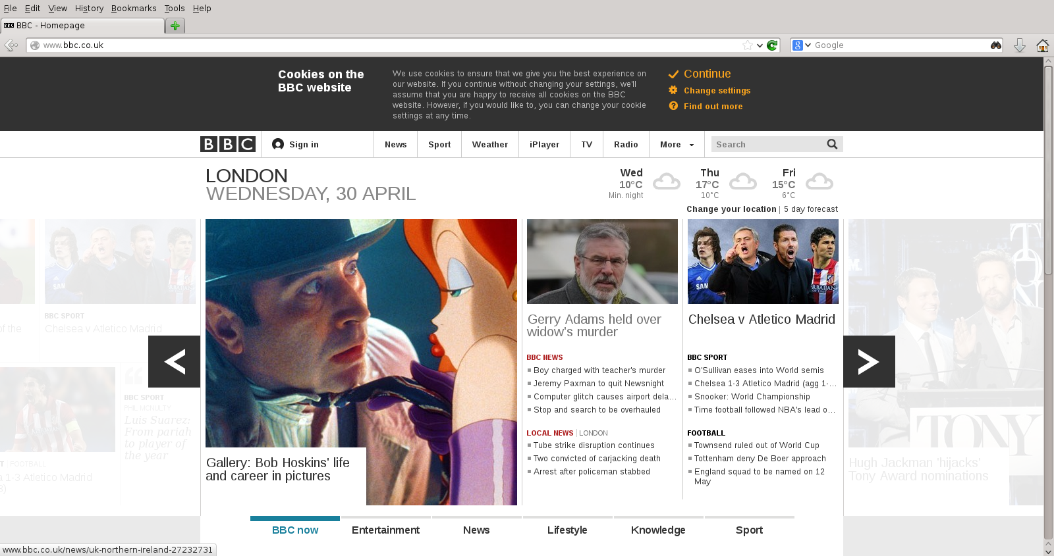Click the browser back arrow button
1054x556 pixels.
11,45
